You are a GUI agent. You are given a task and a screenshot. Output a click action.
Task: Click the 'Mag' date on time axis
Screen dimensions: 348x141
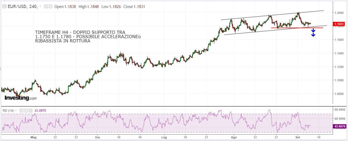point(33,138)
